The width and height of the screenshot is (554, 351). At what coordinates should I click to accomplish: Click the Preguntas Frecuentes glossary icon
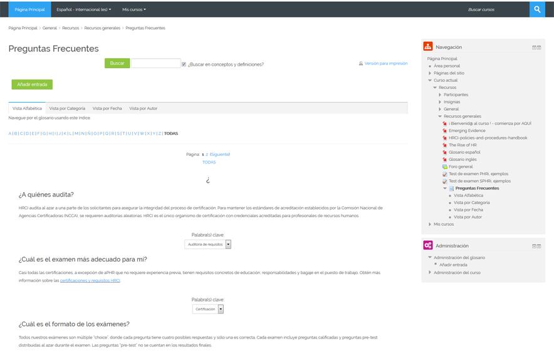coord(451,188)
